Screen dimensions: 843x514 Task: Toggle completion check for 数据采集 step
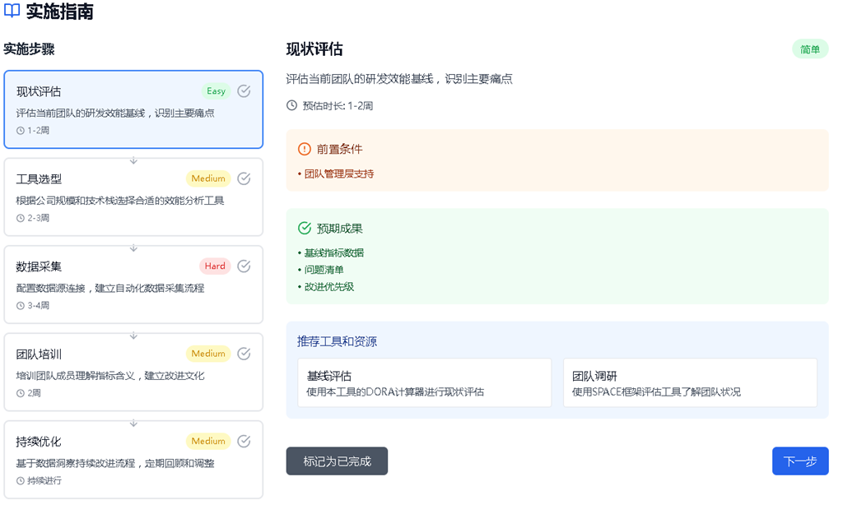pyautogui.click(x=244, y=266)
